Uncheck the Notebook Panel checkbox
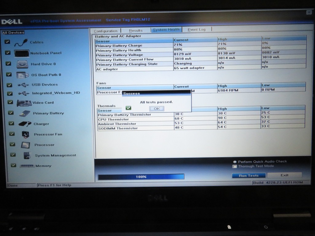 coord(8,53)
